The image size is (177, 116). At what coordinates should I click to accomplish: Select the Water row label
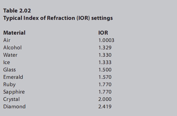click(10, 55)
